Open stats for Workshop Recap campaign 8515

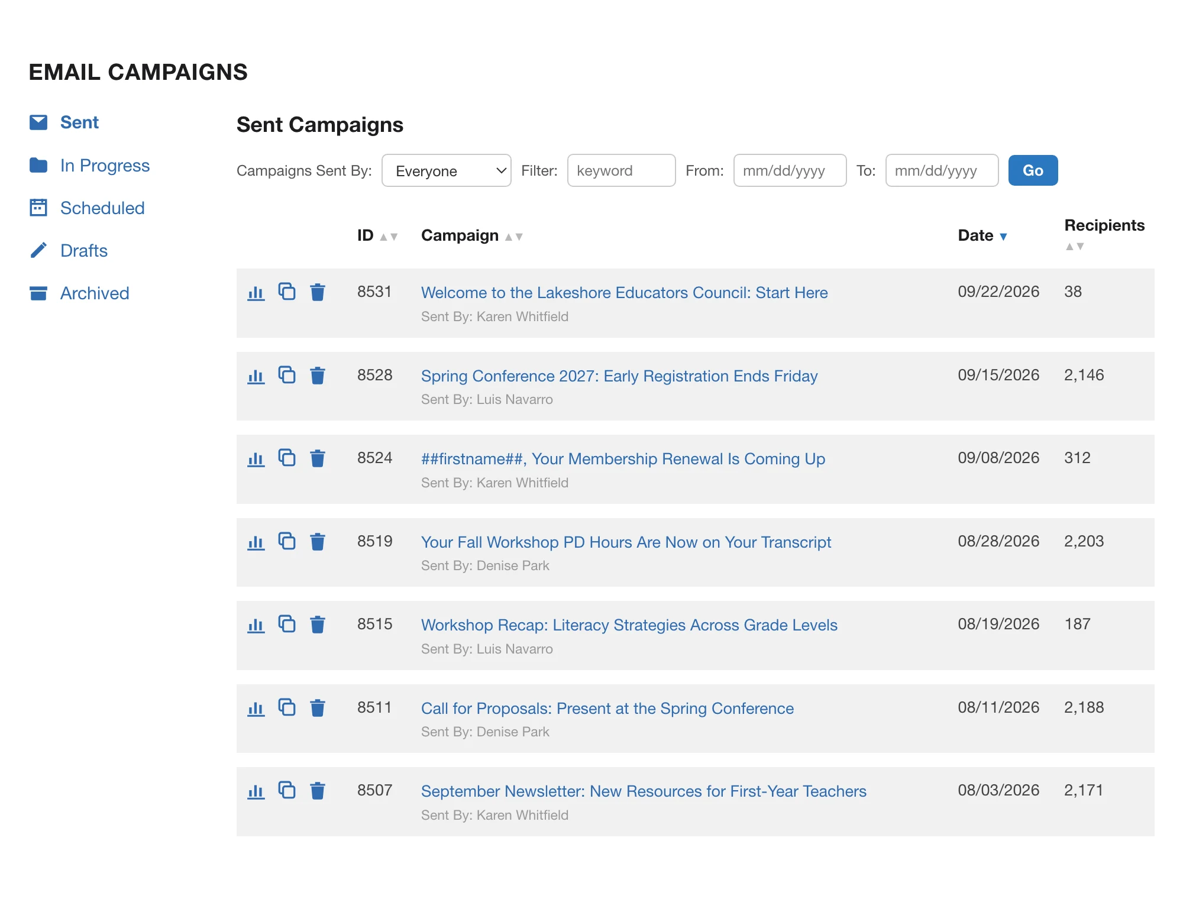click(256, 625)
